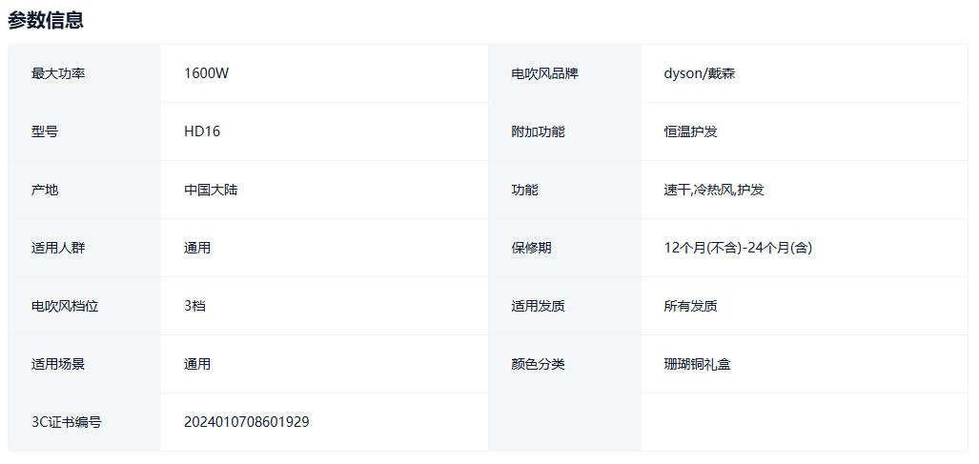The image size is (979, 464).
Task: Click the 参数信息 section heading
Action: pyautogui.click(x=46, y=20)
